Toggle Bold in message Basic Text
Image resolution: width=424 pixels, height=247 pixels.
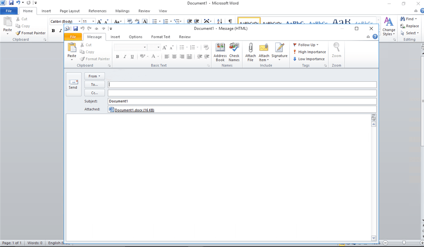pos(117,56)
